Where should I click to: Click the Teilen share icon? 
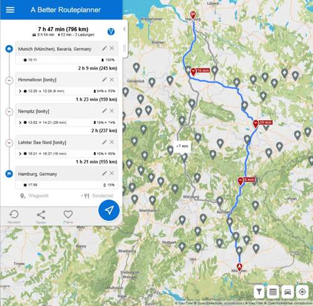point(41,217)
